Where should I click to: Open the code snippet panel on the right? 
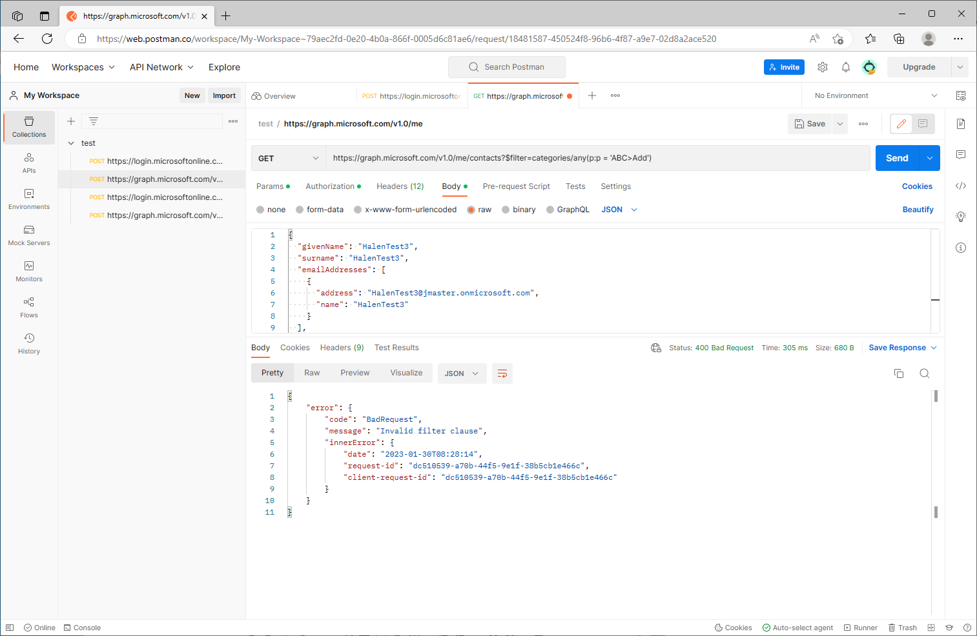[x=961, y=186]
